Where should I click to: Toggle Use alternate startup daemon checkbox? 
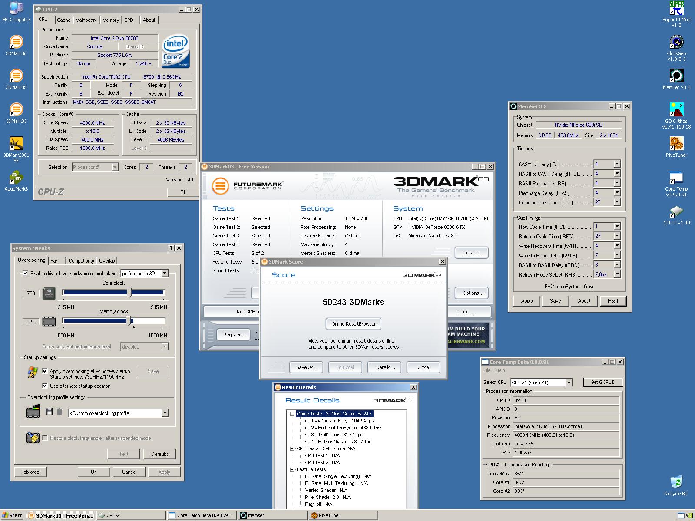[x=45, y=386]
